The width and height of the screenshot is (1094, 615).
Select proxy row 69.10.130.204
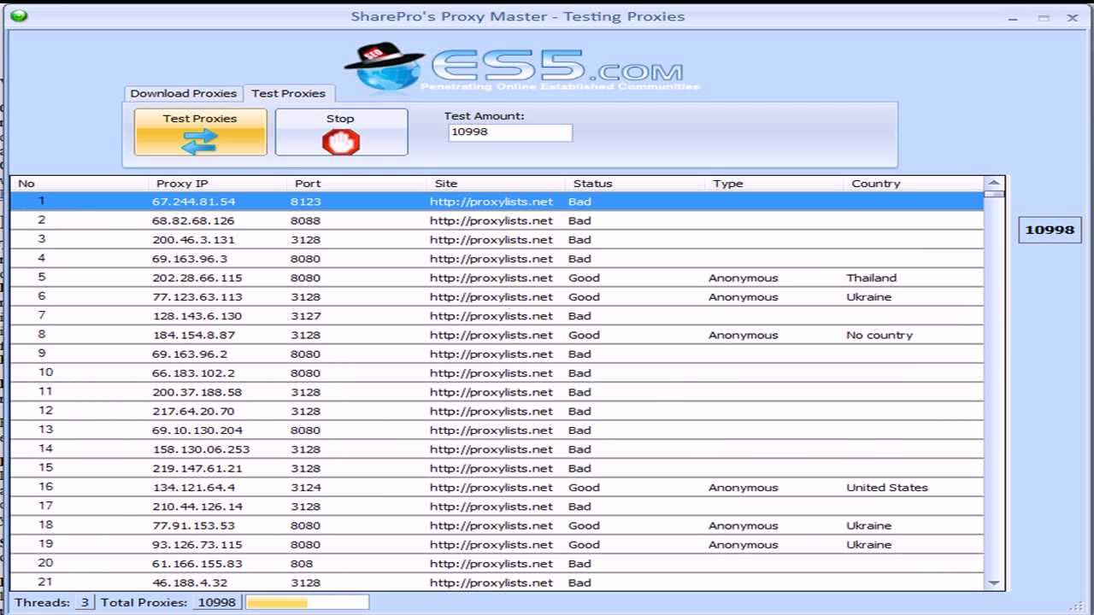(497, 430)
